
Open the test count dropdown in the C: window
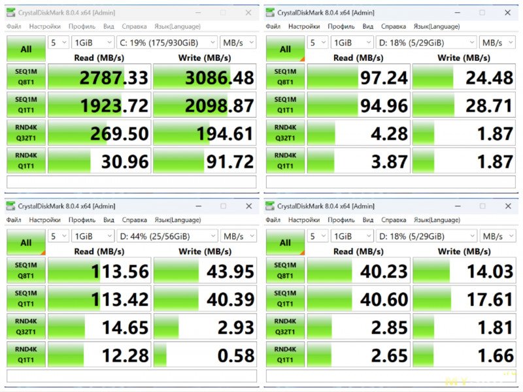pyautogui.click(x=58, y=43)
